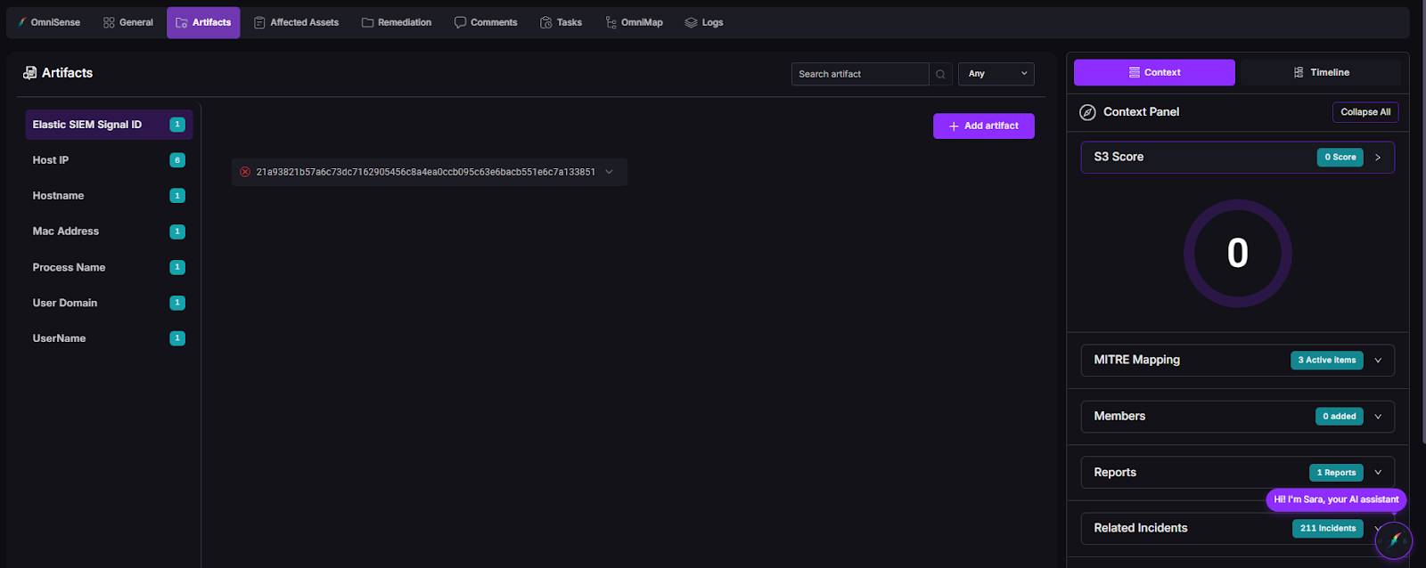Go to the OmniMap tab
This screenshot has width=1426, height=568.
point(634,22)
